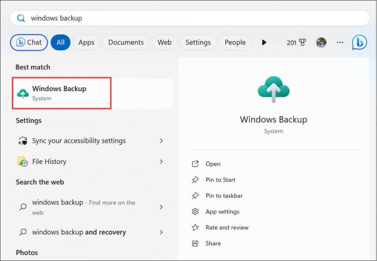
Task: Open the three-dot options menu
Action: coord(340,43)
